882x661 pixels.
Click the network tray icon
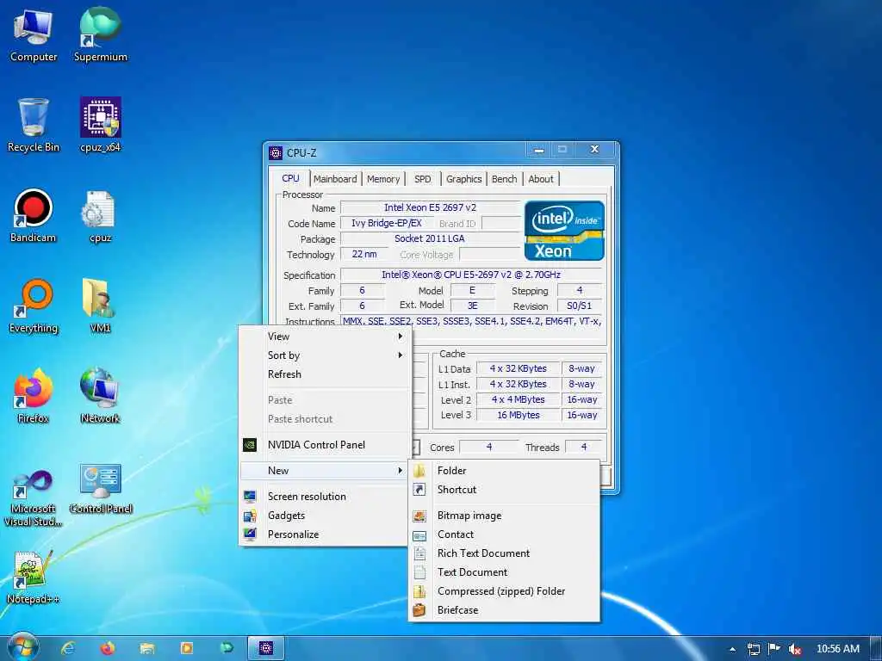753,649
